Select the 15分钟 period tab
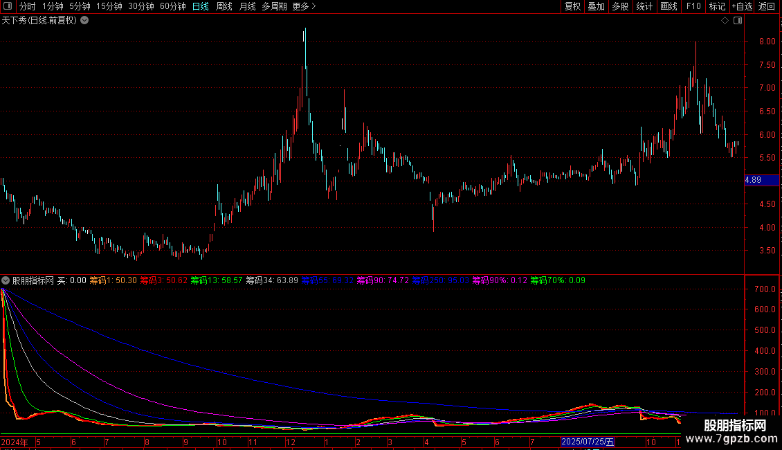782x450 pixels. 109,6
